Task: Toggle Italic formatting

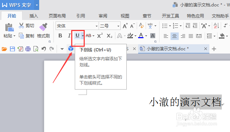Action: point(69,36)
